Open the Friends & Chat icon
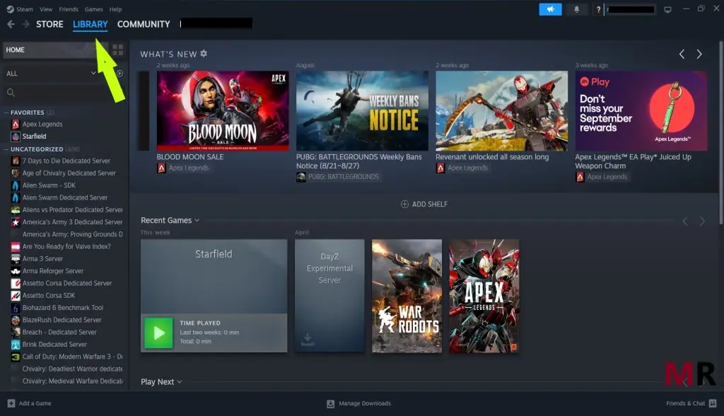Viewport: 724px width, 416px height. [x=713, y=403]
